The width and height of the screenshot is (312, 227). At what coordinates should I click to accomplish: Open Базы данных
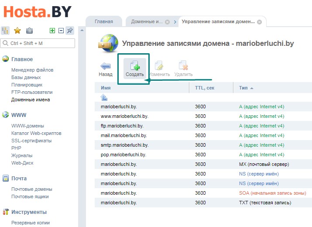coord(26,77)
